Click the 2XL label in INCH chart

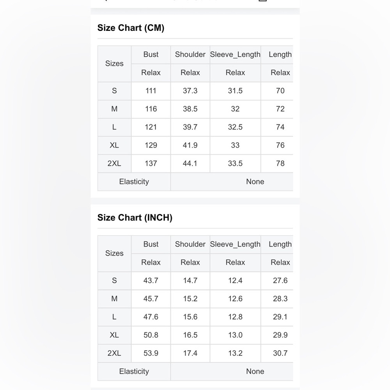click(x=114, y=353)
